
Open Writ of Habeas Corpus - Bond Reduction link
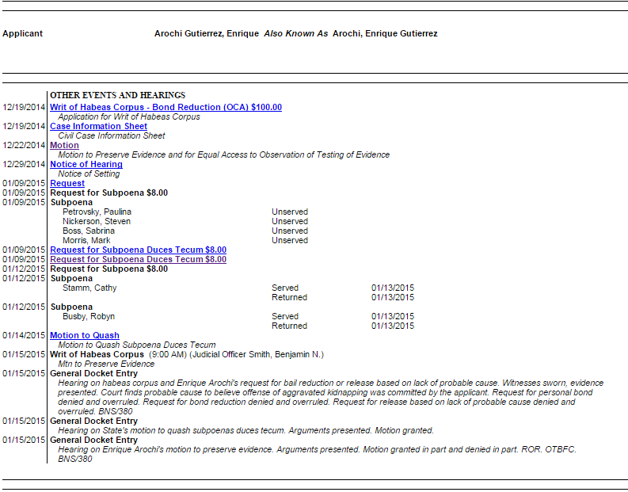pyautogui.click(x=166, y=107)
